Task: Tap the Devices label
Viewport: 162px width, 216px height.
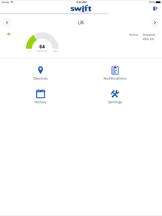Action: click(40, 78)
